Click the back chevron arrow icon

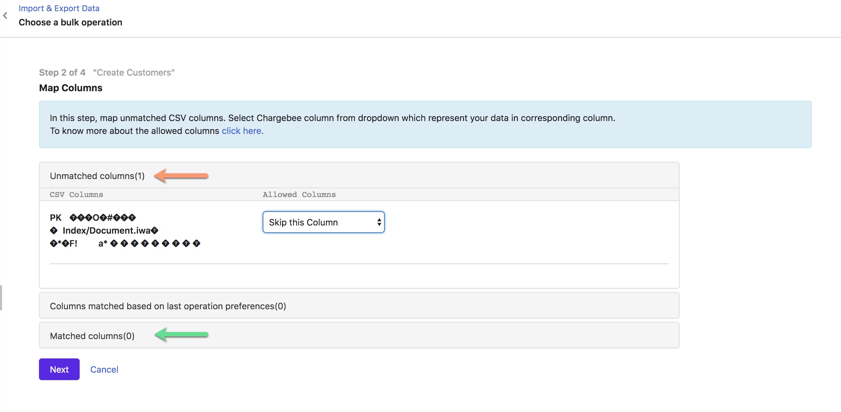click(x=5, y=16)
